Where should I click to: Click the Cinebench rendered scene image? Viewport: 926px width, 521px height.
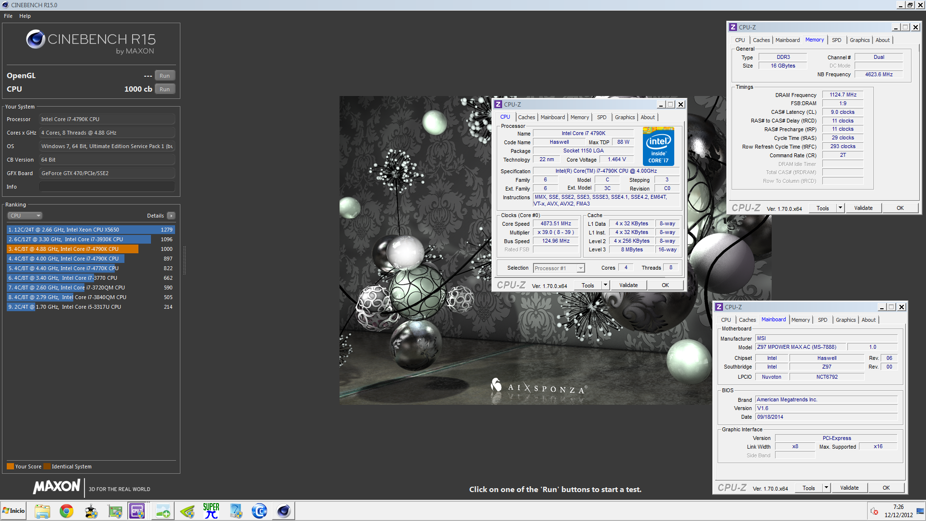555,250
